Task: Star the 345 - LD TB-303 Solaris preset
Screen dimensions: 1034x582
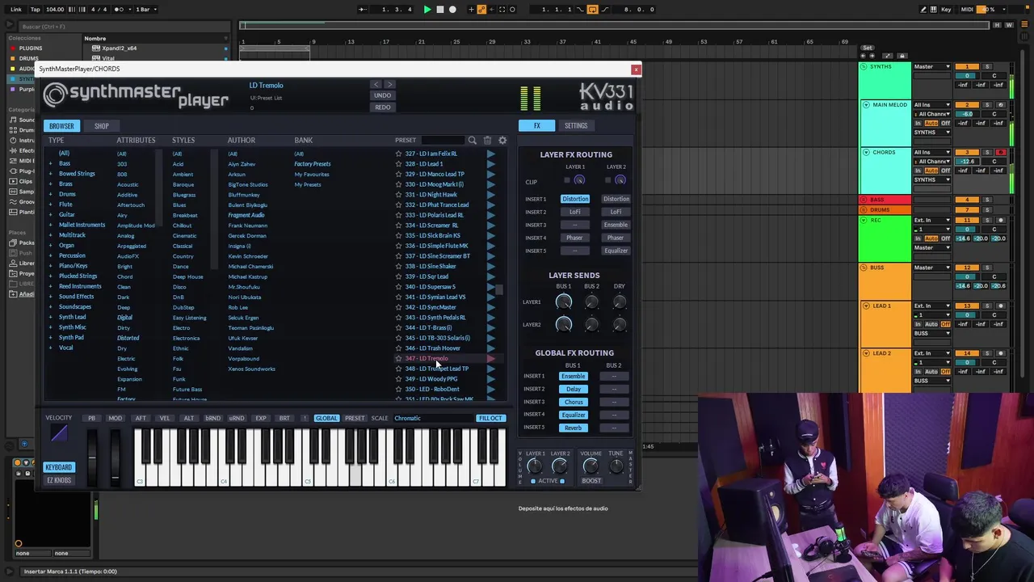Action: [x=398, y=338]
